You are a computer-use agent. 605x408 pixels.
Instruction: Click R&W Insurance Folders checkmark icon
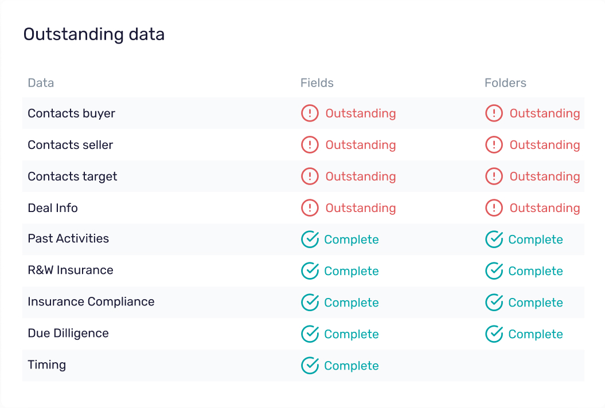tap(494, 271)
